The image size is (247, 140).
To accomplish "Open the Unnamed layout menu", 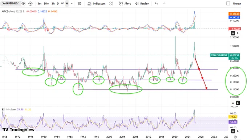I will 237,4.
